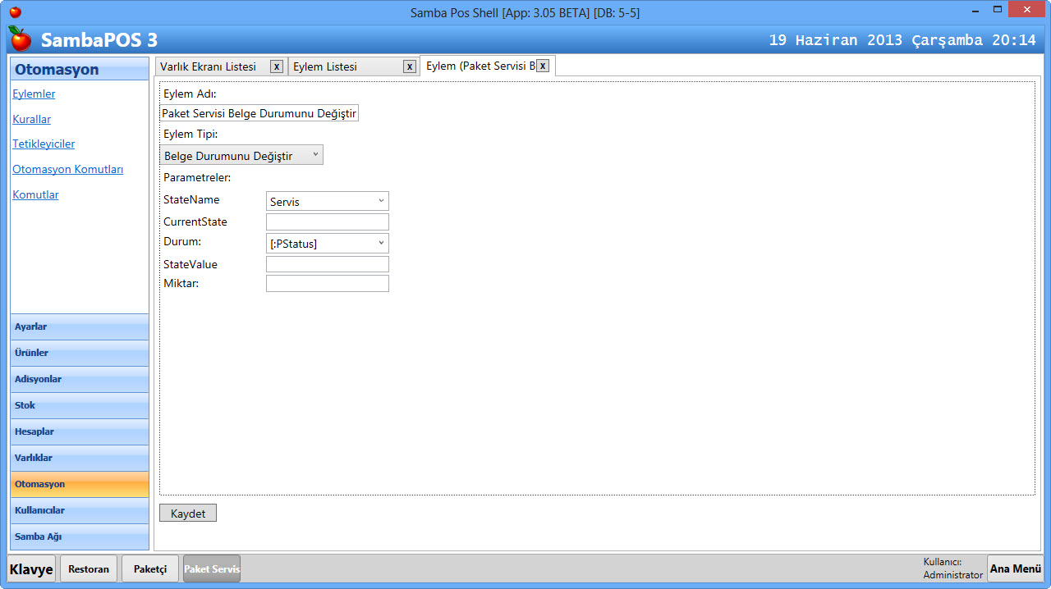This screenshot has height=589, width=1051.
Task: Open the Ayarlar section in sidebar
Action: pos(80,326)
